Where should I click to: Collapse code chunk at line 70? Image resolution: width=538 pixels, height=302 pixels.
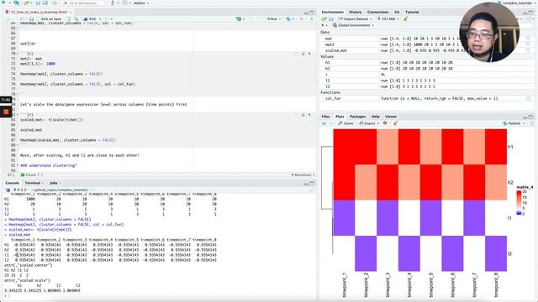click(x=18, y=54)
